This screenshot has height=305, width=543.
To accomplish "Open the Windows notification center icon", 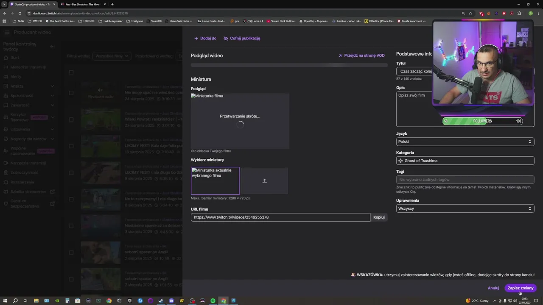I will coord(536,301).
